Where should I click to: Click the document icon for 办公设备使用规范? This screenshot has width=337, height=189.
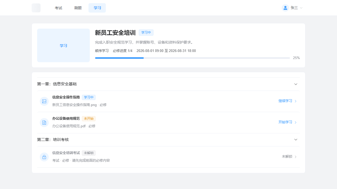(x=44, y=123)
